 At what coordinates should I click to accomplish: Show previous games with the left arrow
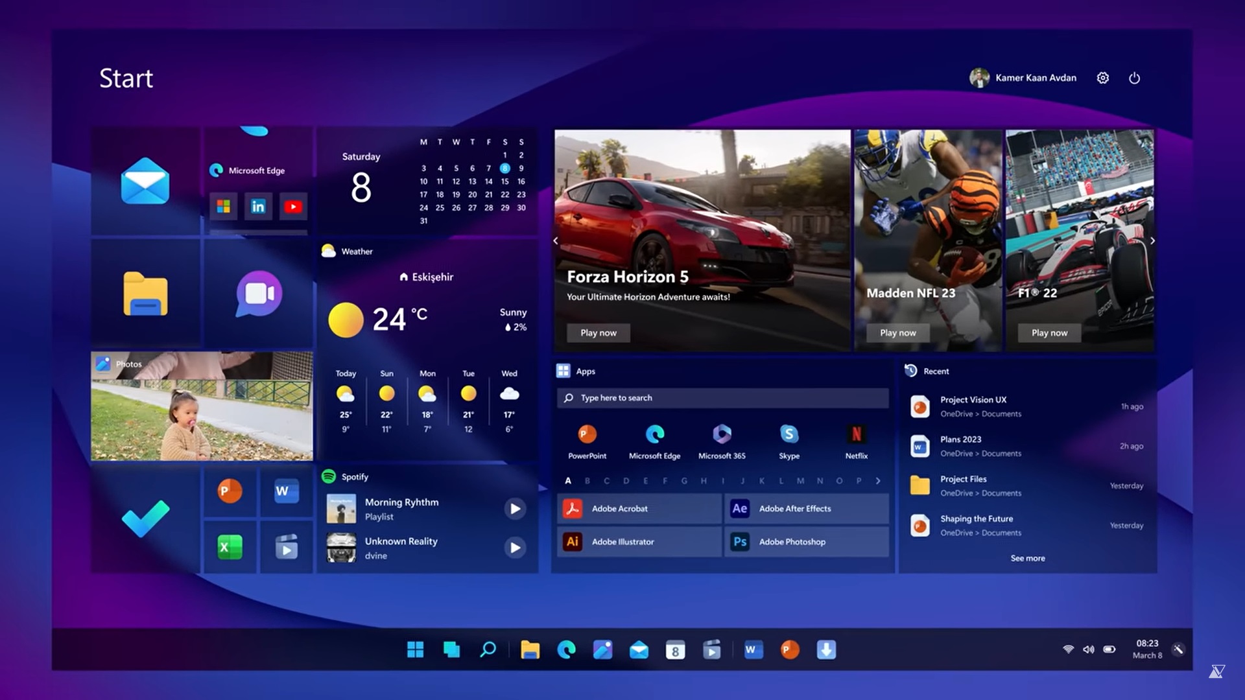click(556, 240)
